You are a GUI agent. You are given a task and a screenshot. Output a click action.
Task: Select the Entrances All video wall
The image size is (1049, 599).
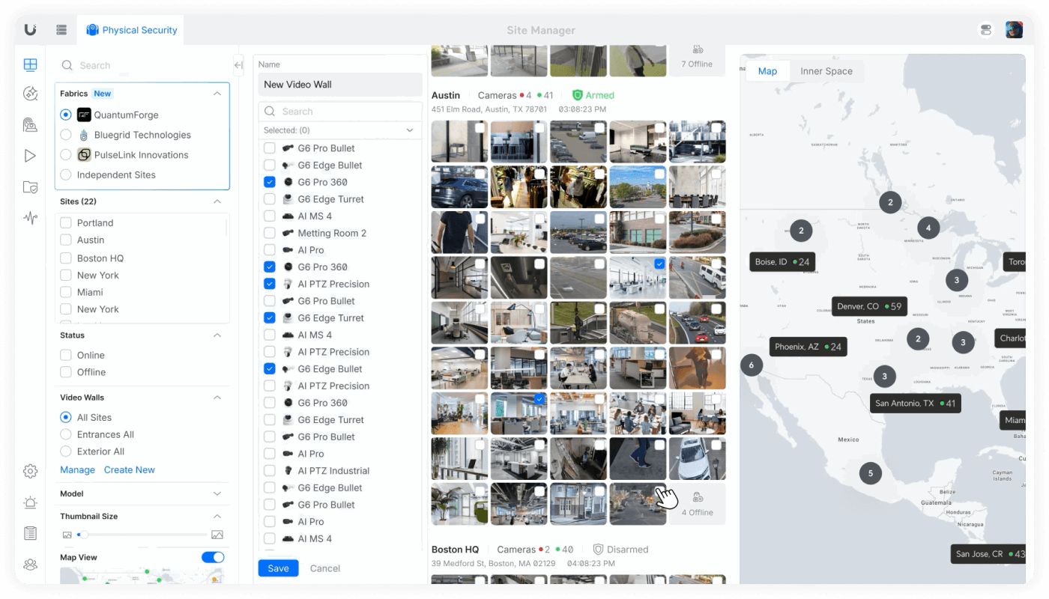66,434
